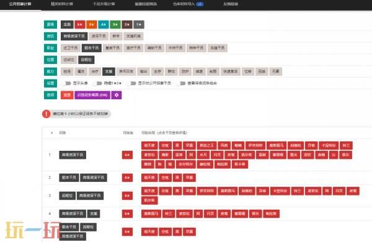The height and width of the screenshot is (242, 372).
Task: Select the 生存 ability tag
Action: 157,71
